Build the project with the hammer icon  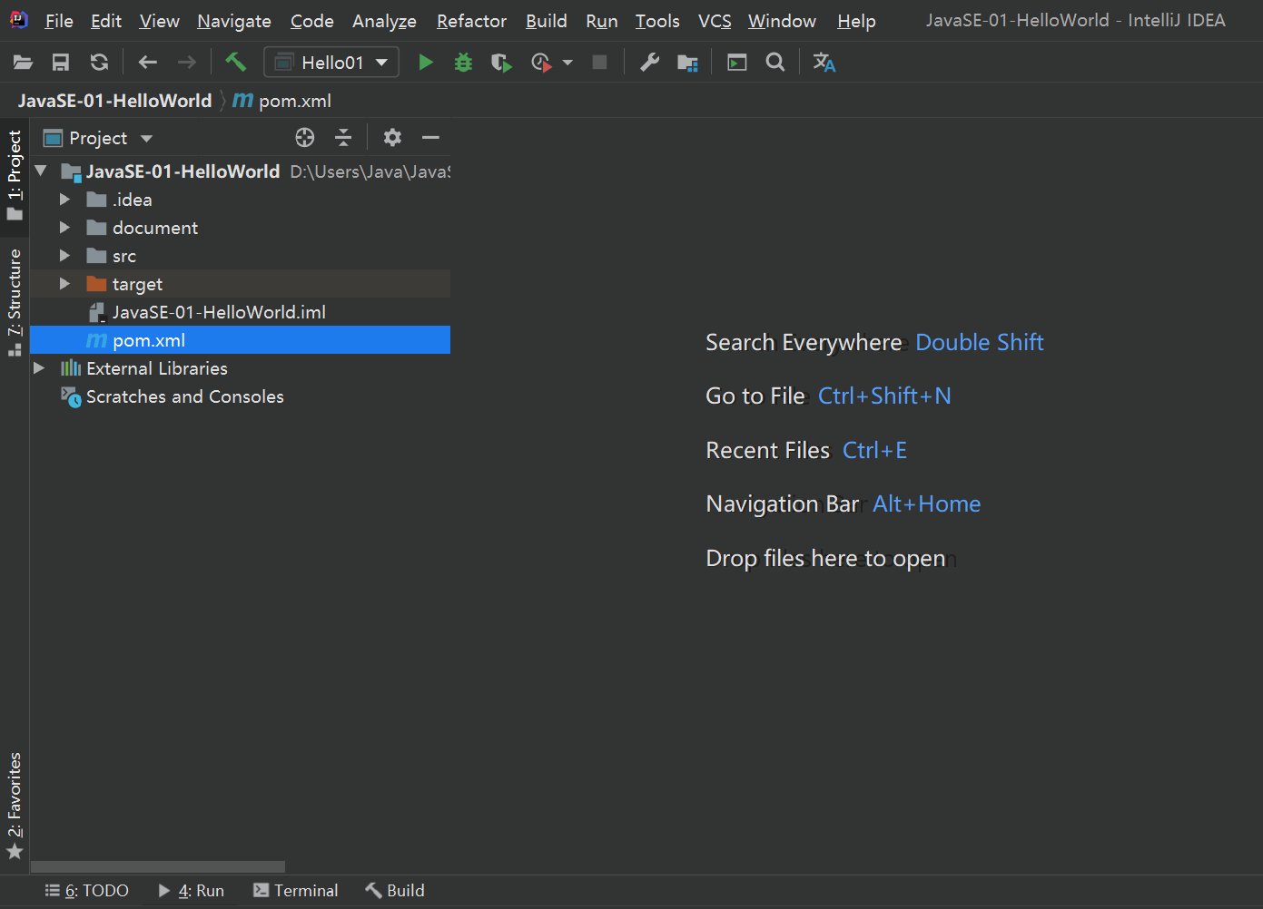236,62
